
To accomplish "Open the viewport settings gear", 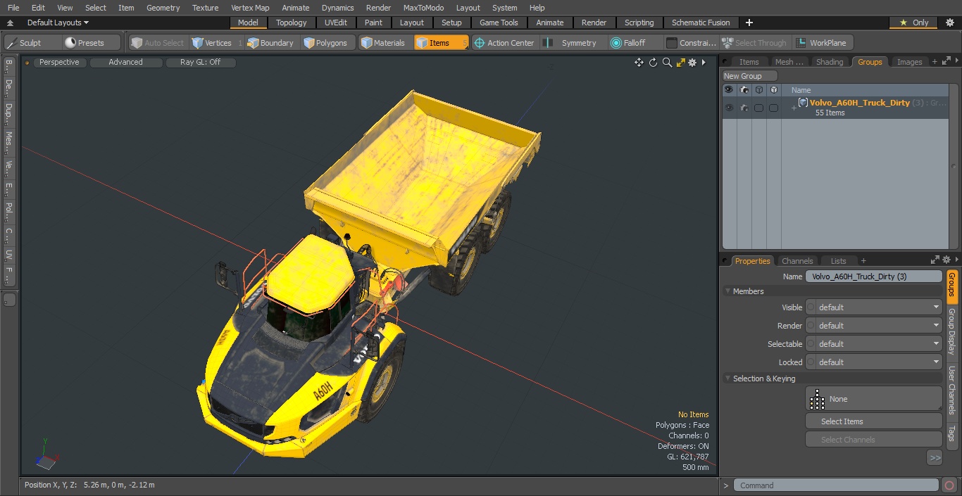I will (692, 63).
